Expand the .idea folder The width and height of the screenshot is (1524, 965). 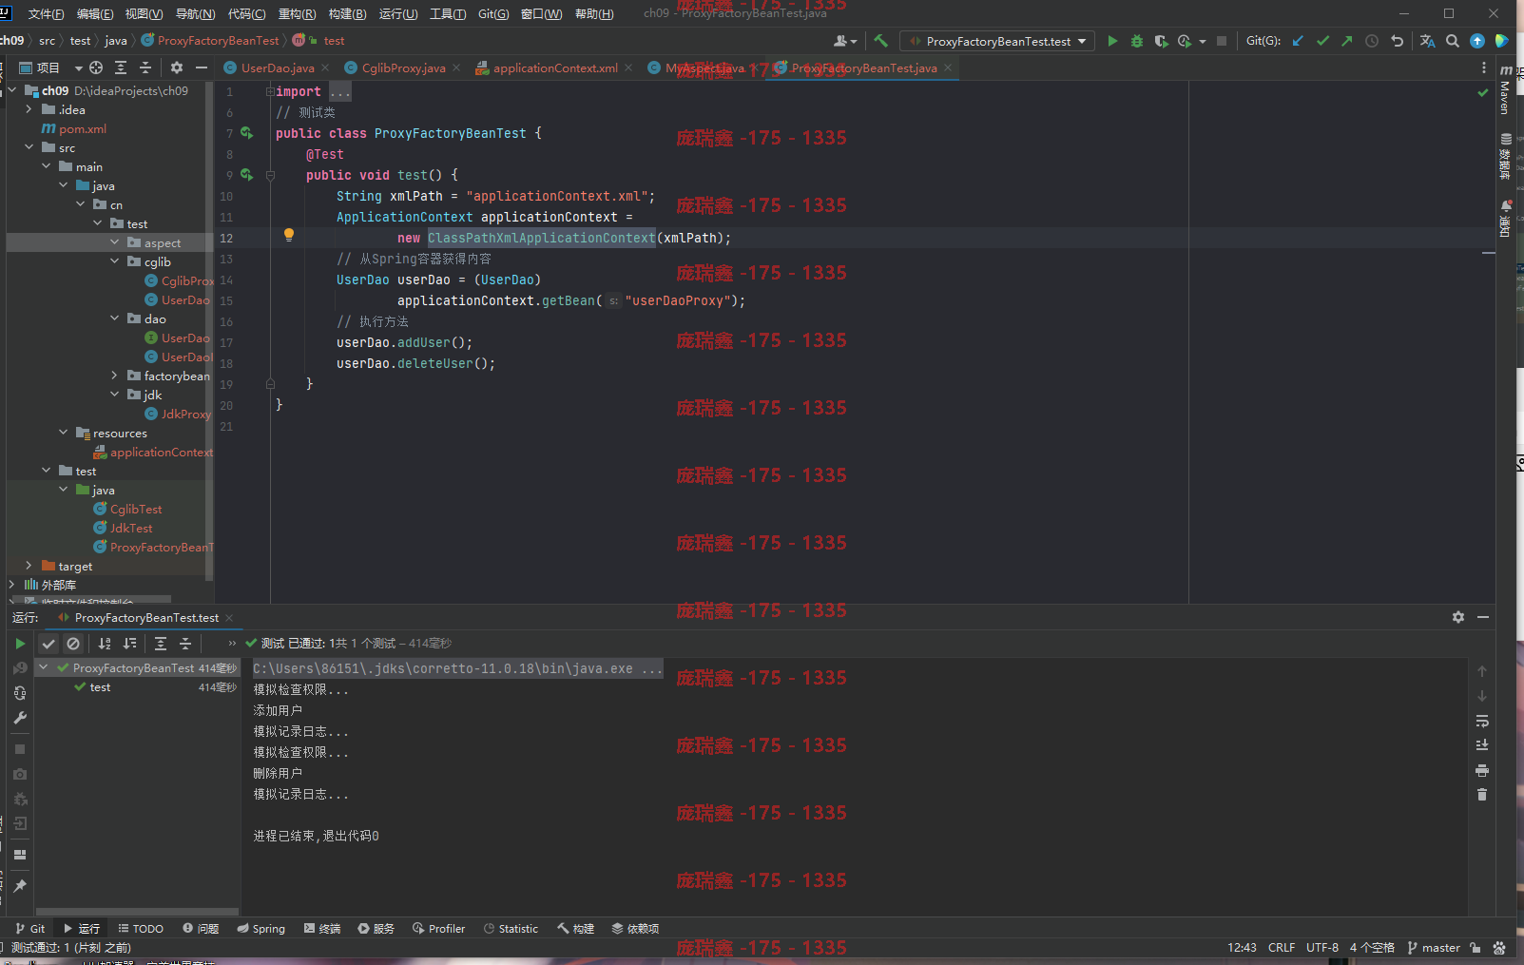pyautogui.click(x=29, y=109)
